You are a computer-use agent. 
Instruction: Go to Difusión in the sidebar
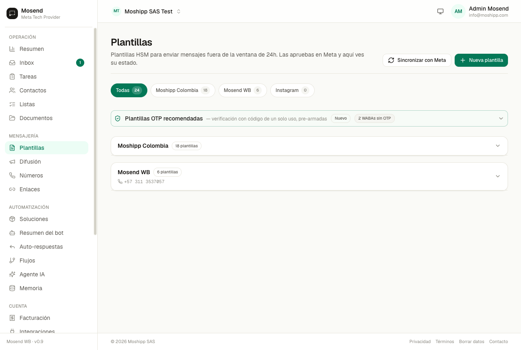46,162
